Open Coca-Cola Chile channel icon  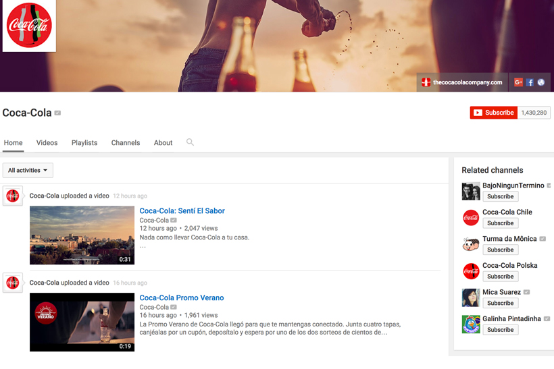tap(470, 217)
